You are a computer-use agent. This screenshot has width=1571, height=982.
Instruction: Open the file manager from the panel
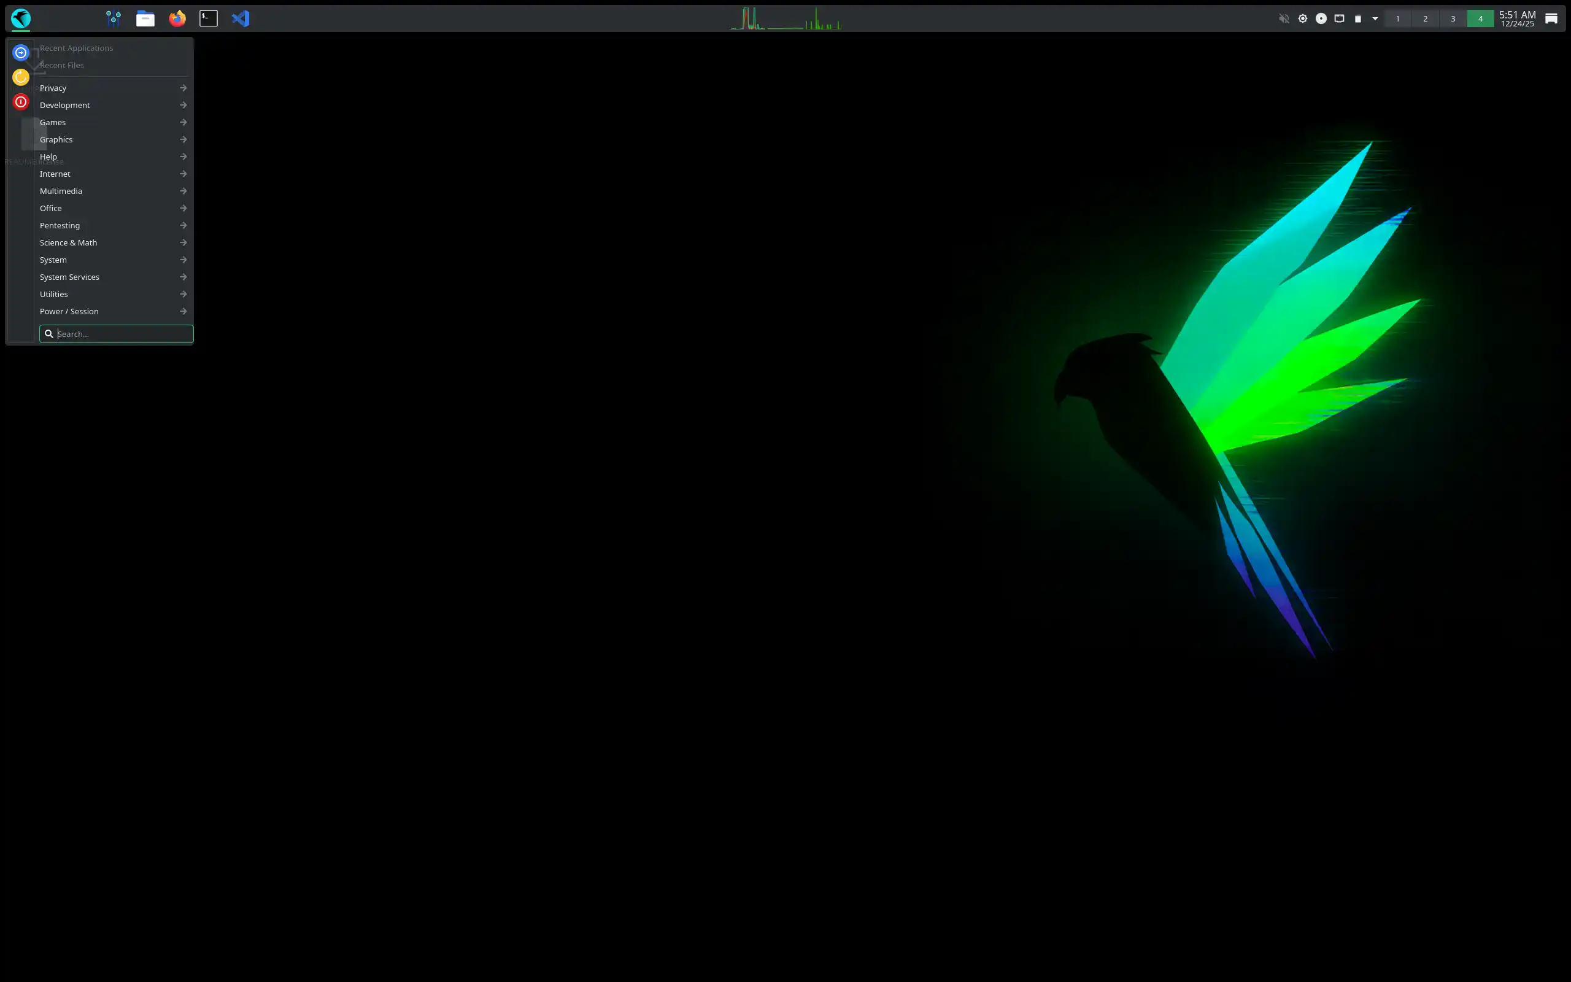coord(145,18)
